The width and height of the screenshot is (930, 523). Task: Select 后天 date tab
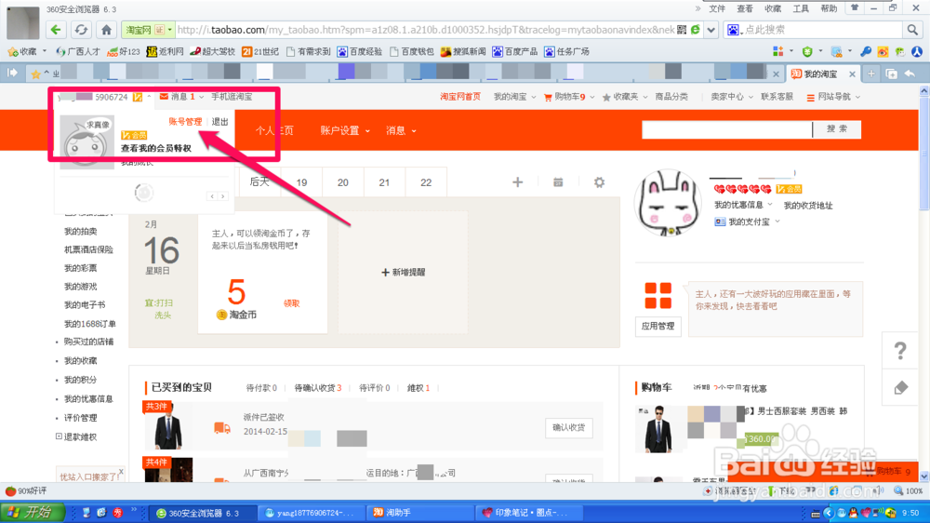259,182
